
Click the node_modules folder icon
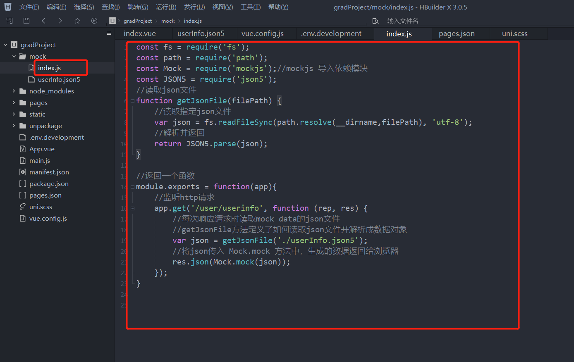coord(23,91)
